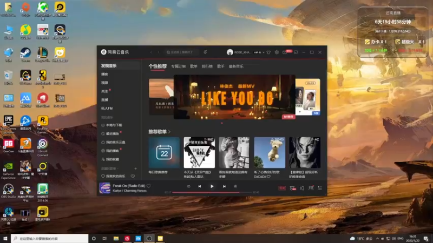Screen dimensions: 433x243
Task: Click the search box in NetEase Music
Action: pyautogui.click(x=182, y=52)
